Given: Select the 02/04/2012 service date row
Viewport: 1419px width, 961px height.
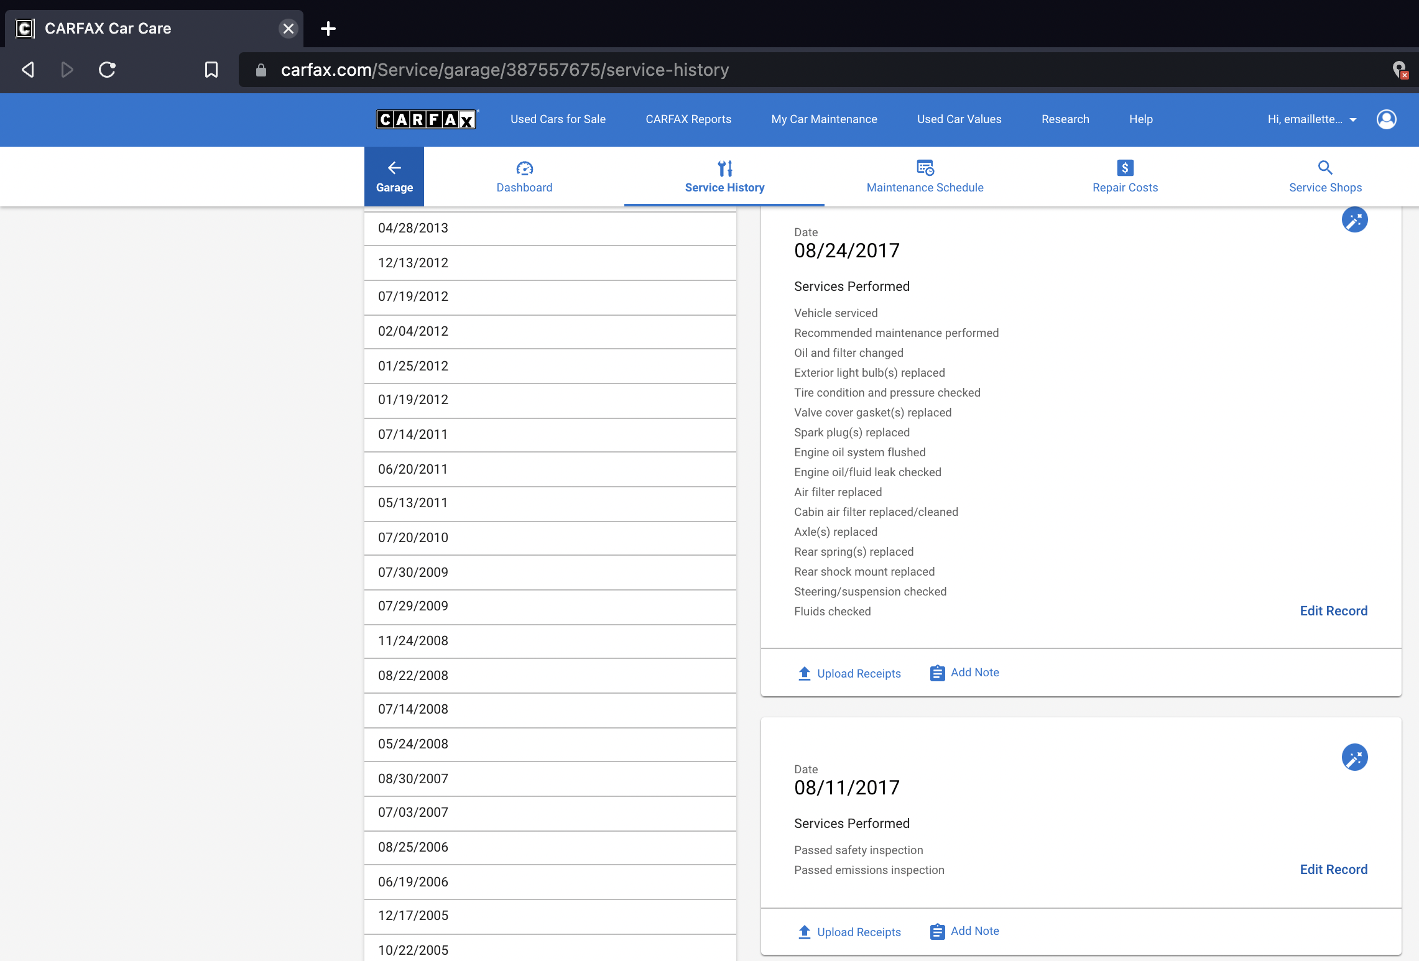Looking at the screenshot, I should tap(550, 331).
